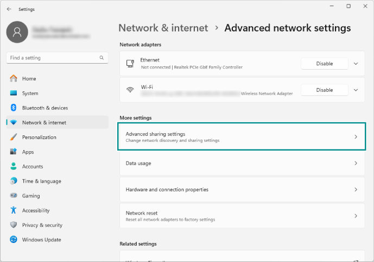
Task: Click the Bluetooth & devices icon
Action: point(14,108)
